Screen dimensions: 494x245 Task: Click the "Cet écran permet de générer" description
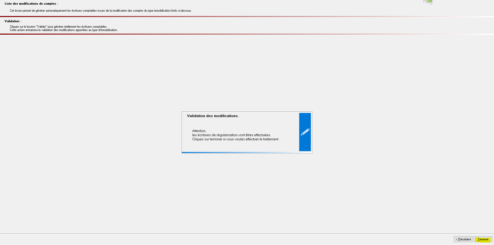click(101, 11)
